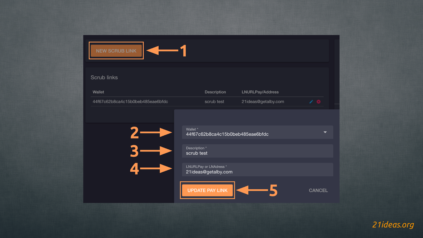Click the orange number 5 annotation
The width and height of the screenshot is (423, 238).
coord(273,191)
